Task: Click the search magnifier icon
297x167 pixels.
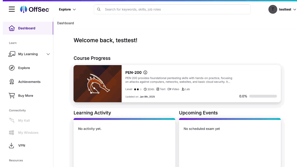Action: pyautogui.click(x=99, y=9)
